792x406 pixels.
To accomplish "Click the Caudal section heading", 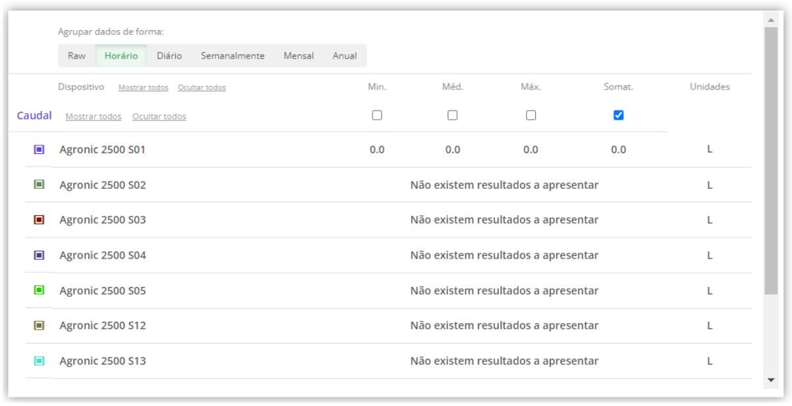I will [x=34, y=116].
